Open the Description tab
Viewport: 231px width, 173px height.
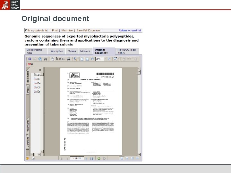tap(56, 51)
